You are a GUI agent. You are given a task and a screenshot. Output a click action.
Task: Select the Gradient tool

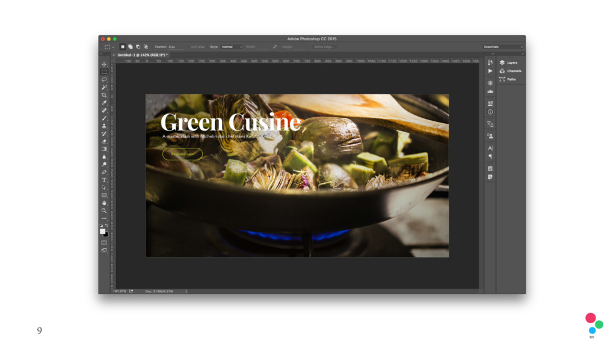[x=104, y=149]
